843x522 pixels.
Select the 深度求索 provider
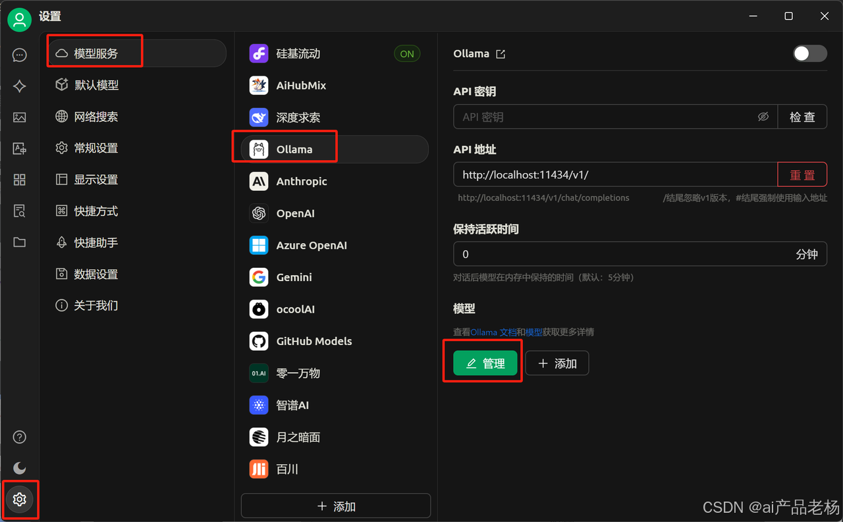pyautogui.click(x=335, y=117)
